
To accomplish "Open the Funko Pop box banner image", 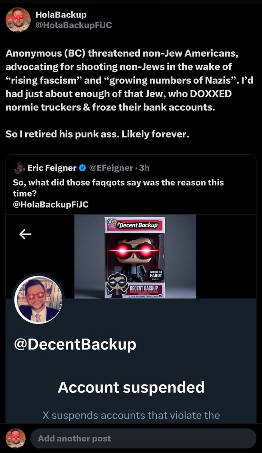I will tap(135, 257).
